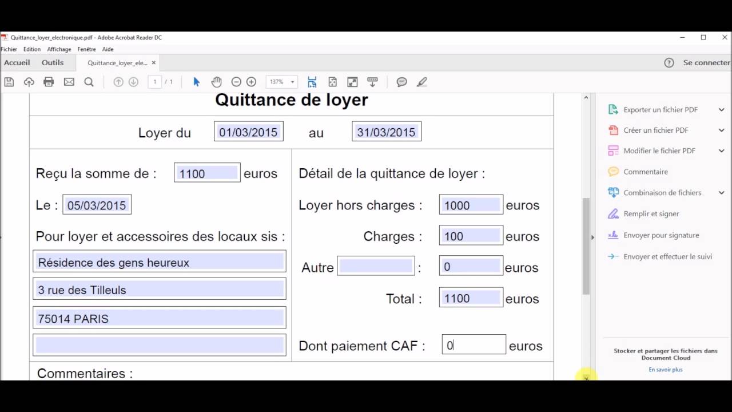732x412 pixels.
Task: Open the En savoir plus link
Action: [665, 370]
